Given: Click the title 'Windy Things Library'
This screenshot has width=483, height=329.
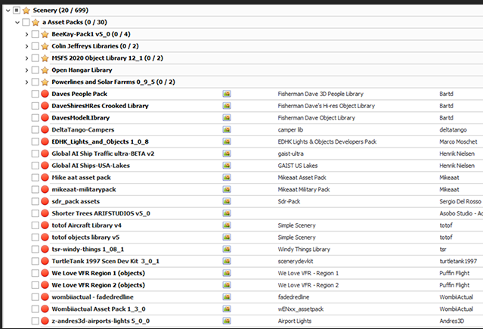Looking at the screenshot, I should pyautogui.click(x=304, y=249).
